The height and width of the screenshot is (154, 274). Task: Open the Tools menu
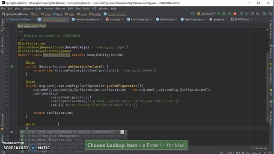[86, 9]
